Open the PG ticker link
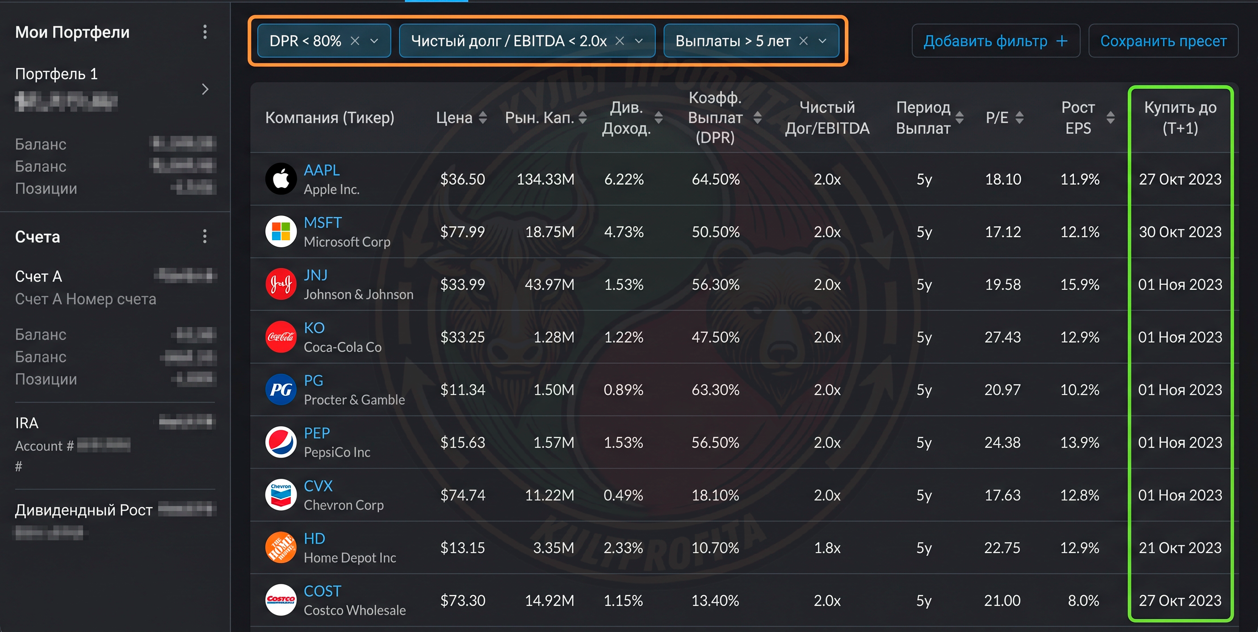 pyautogui.click(x=314, y=381)
